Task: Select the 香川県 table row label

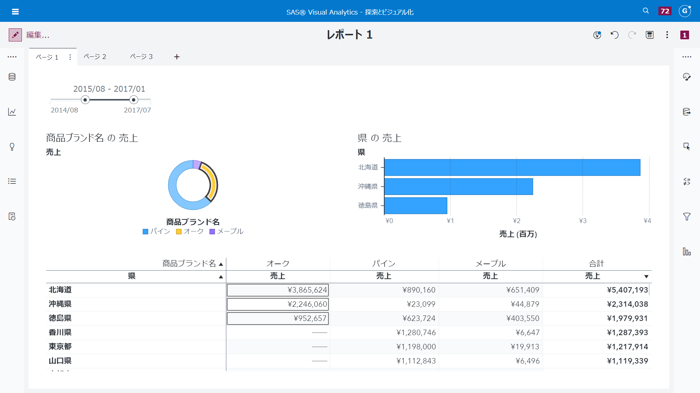Action: point(60,333)
